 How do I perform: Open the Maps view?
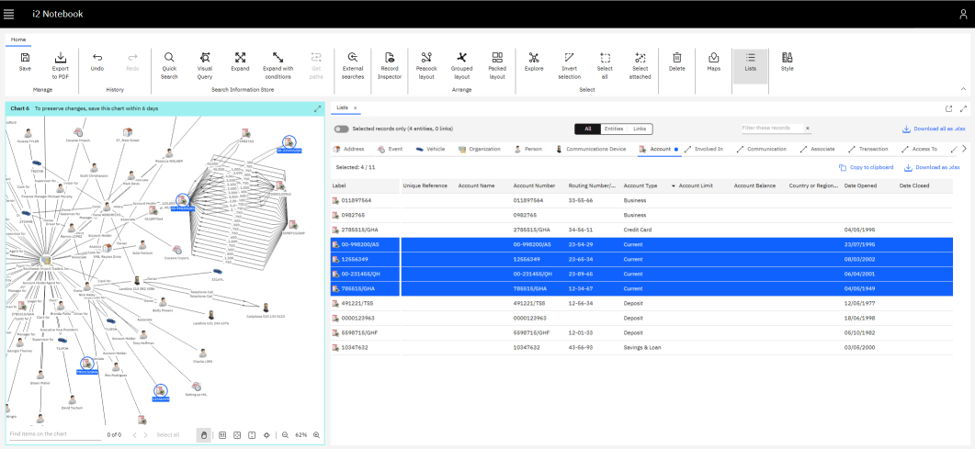[x=713, y=57]
